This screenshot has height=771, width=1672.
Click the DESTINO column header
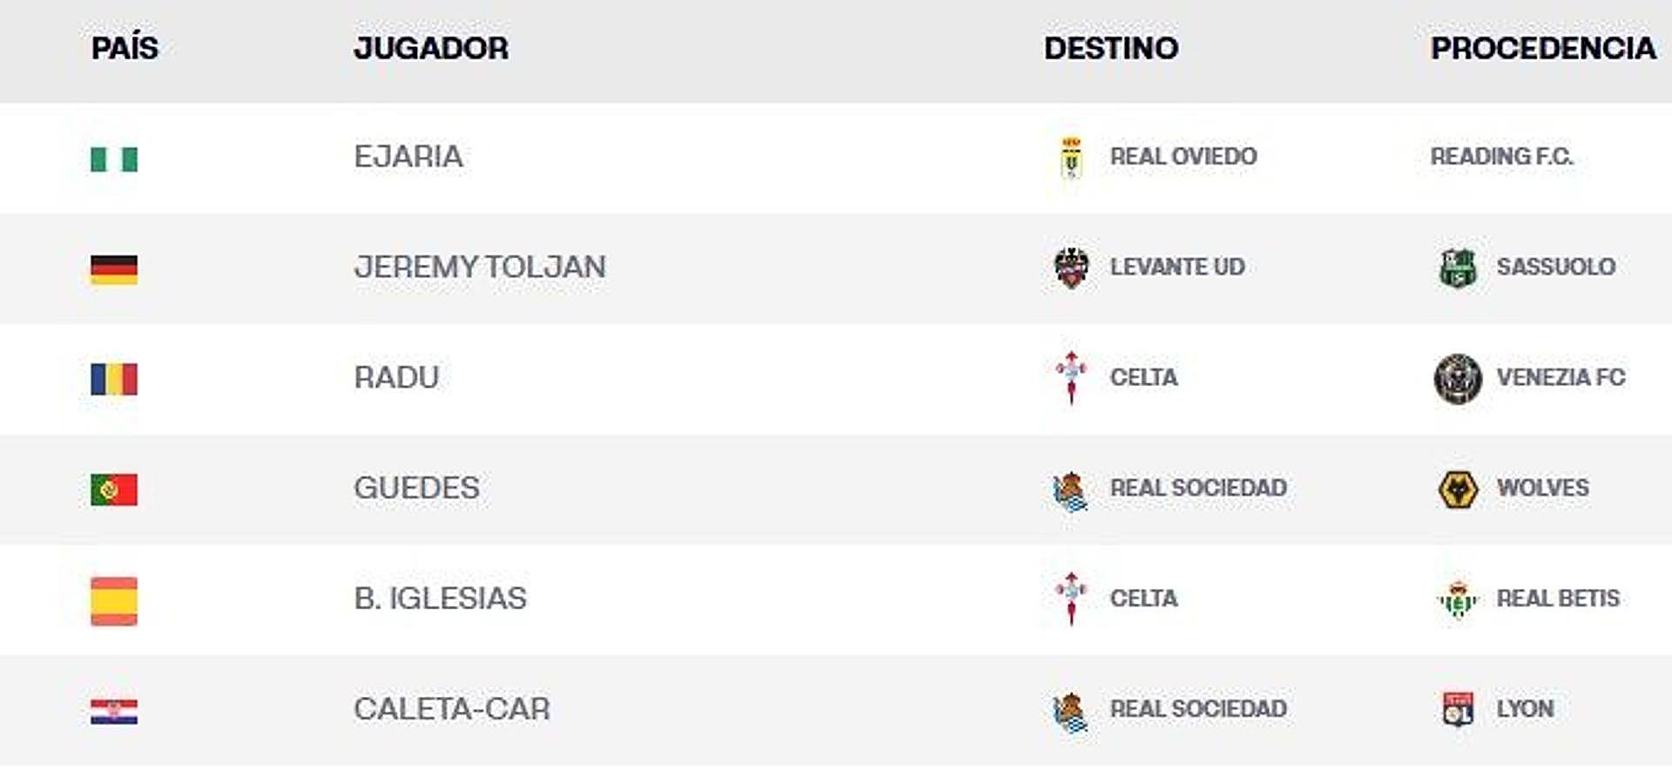pos(1111,48)
